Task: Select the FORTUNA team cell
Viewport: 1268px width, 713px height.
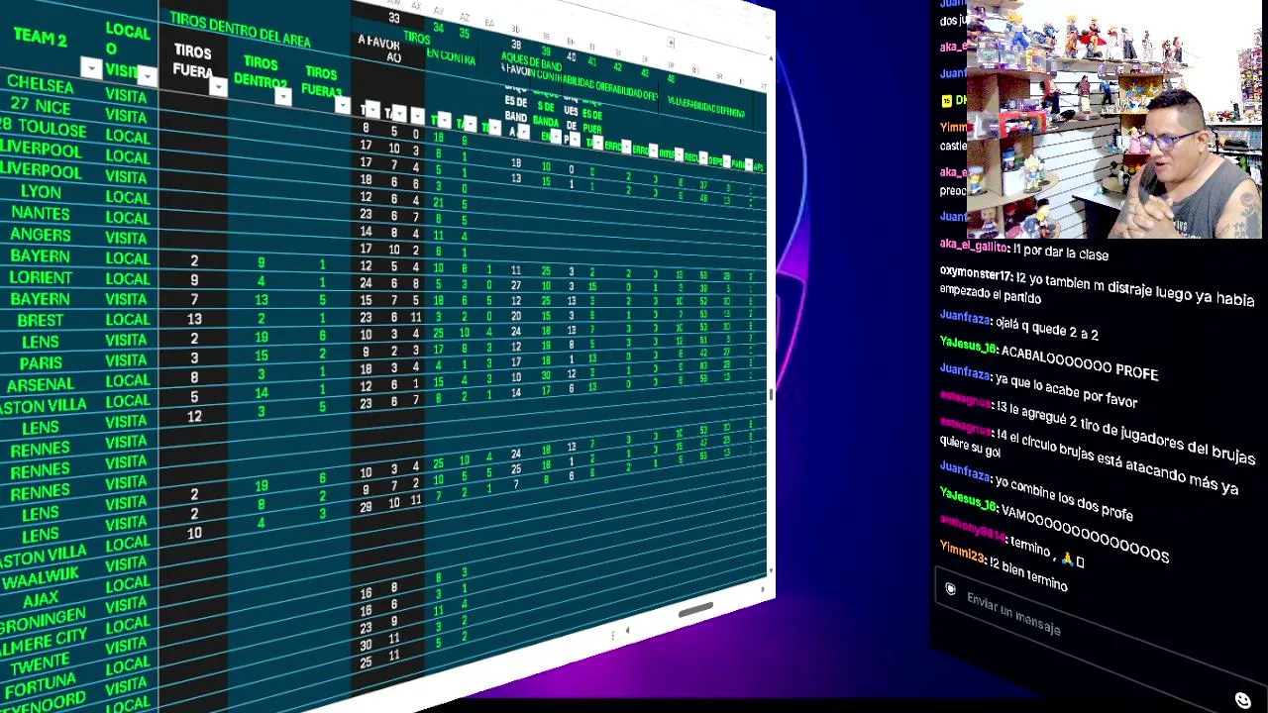Action: coord(40,684)
